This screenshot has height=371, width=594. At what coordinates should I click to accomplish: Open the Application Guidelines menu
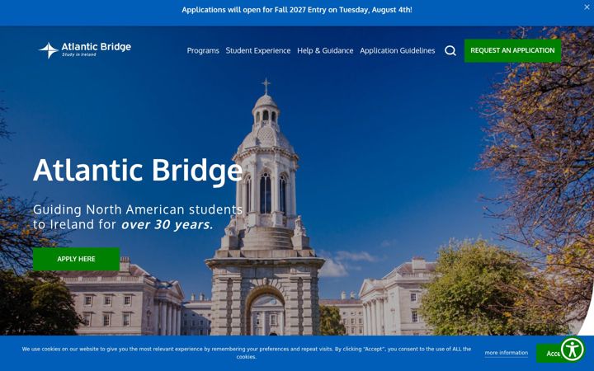tap(398, 50)
